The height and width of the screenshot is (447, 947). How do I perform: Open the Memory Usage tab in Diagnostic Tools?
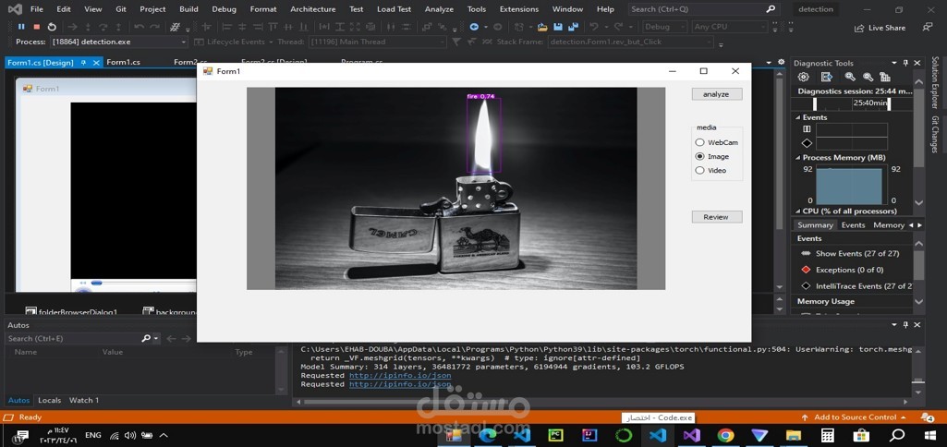tap(889, 224)
